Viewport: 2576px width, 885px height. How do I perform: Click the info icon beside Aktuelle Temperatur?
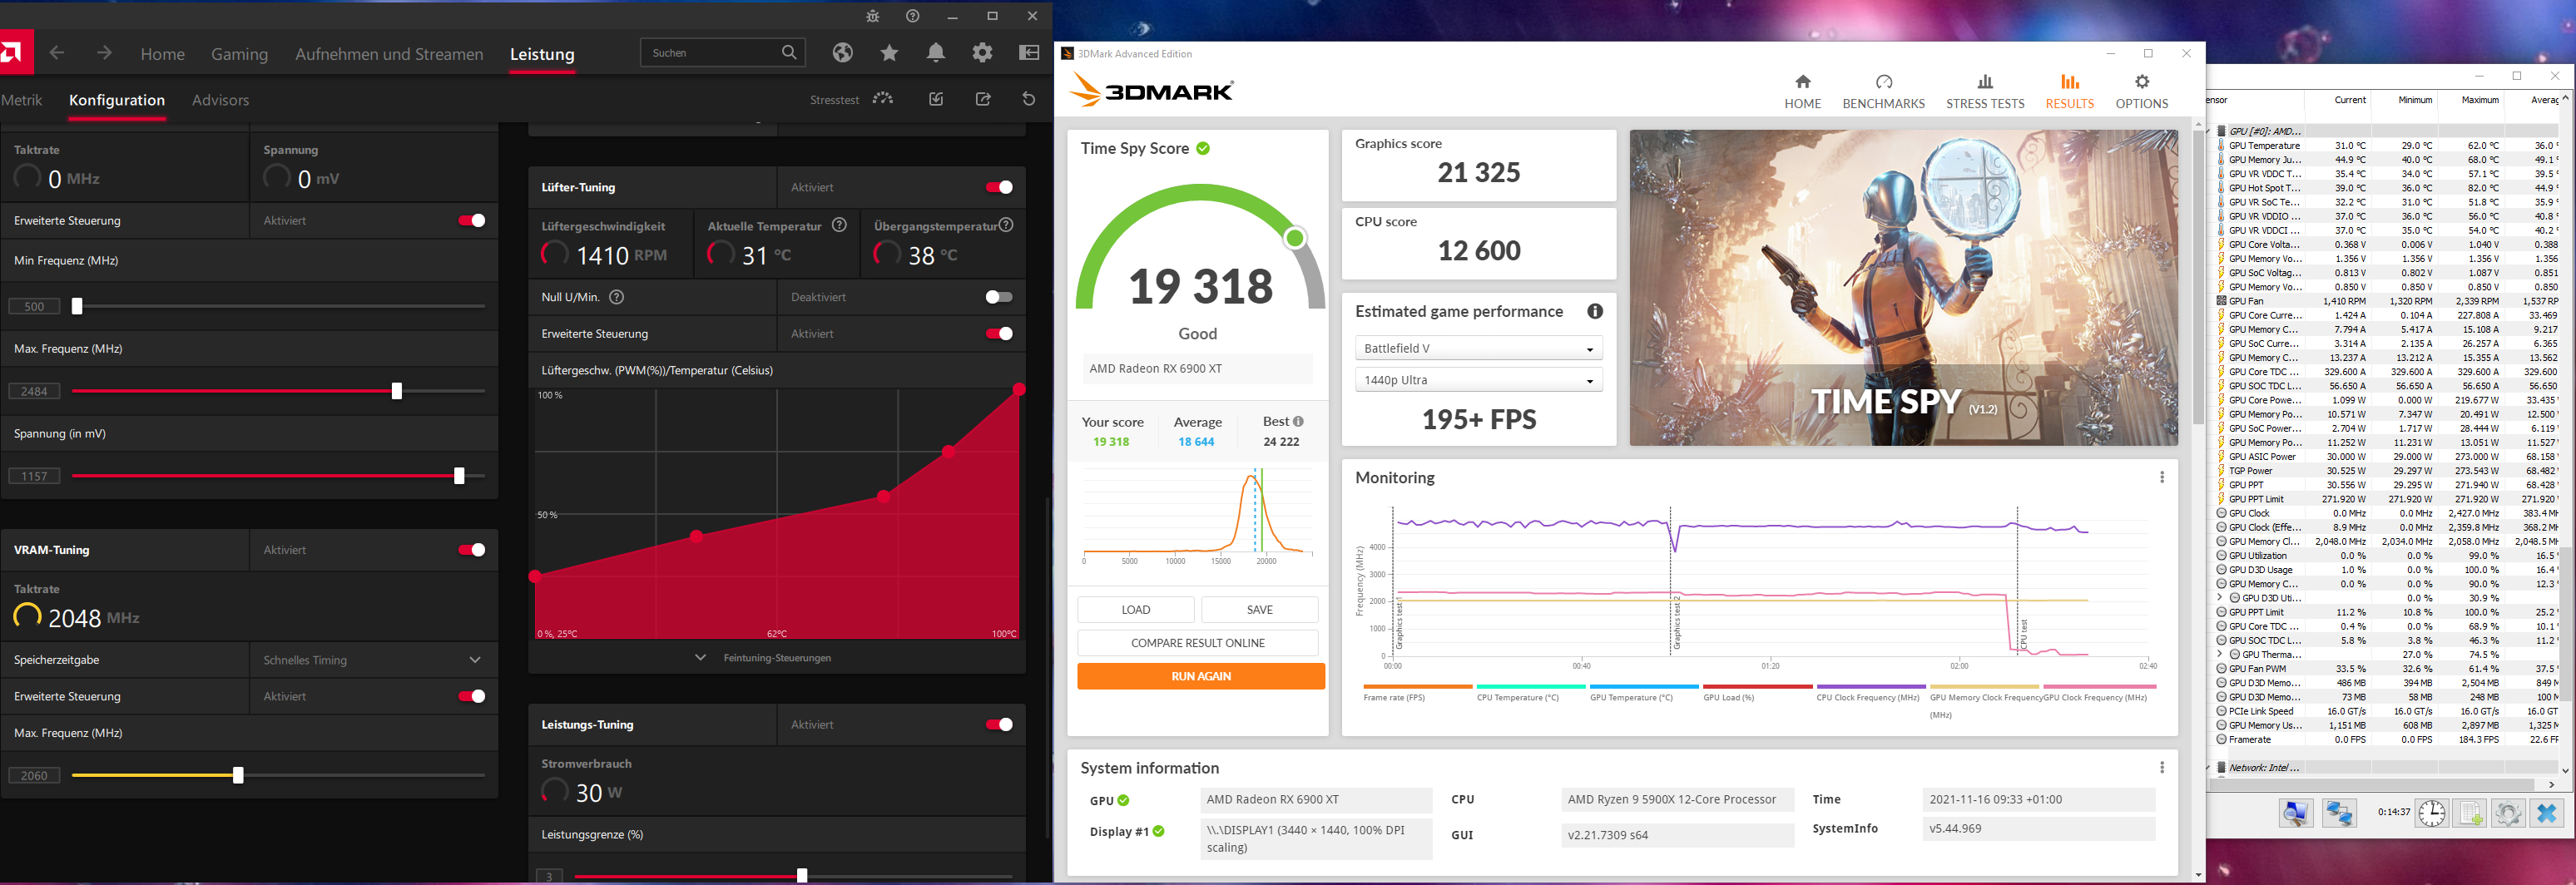coord(840,225)
